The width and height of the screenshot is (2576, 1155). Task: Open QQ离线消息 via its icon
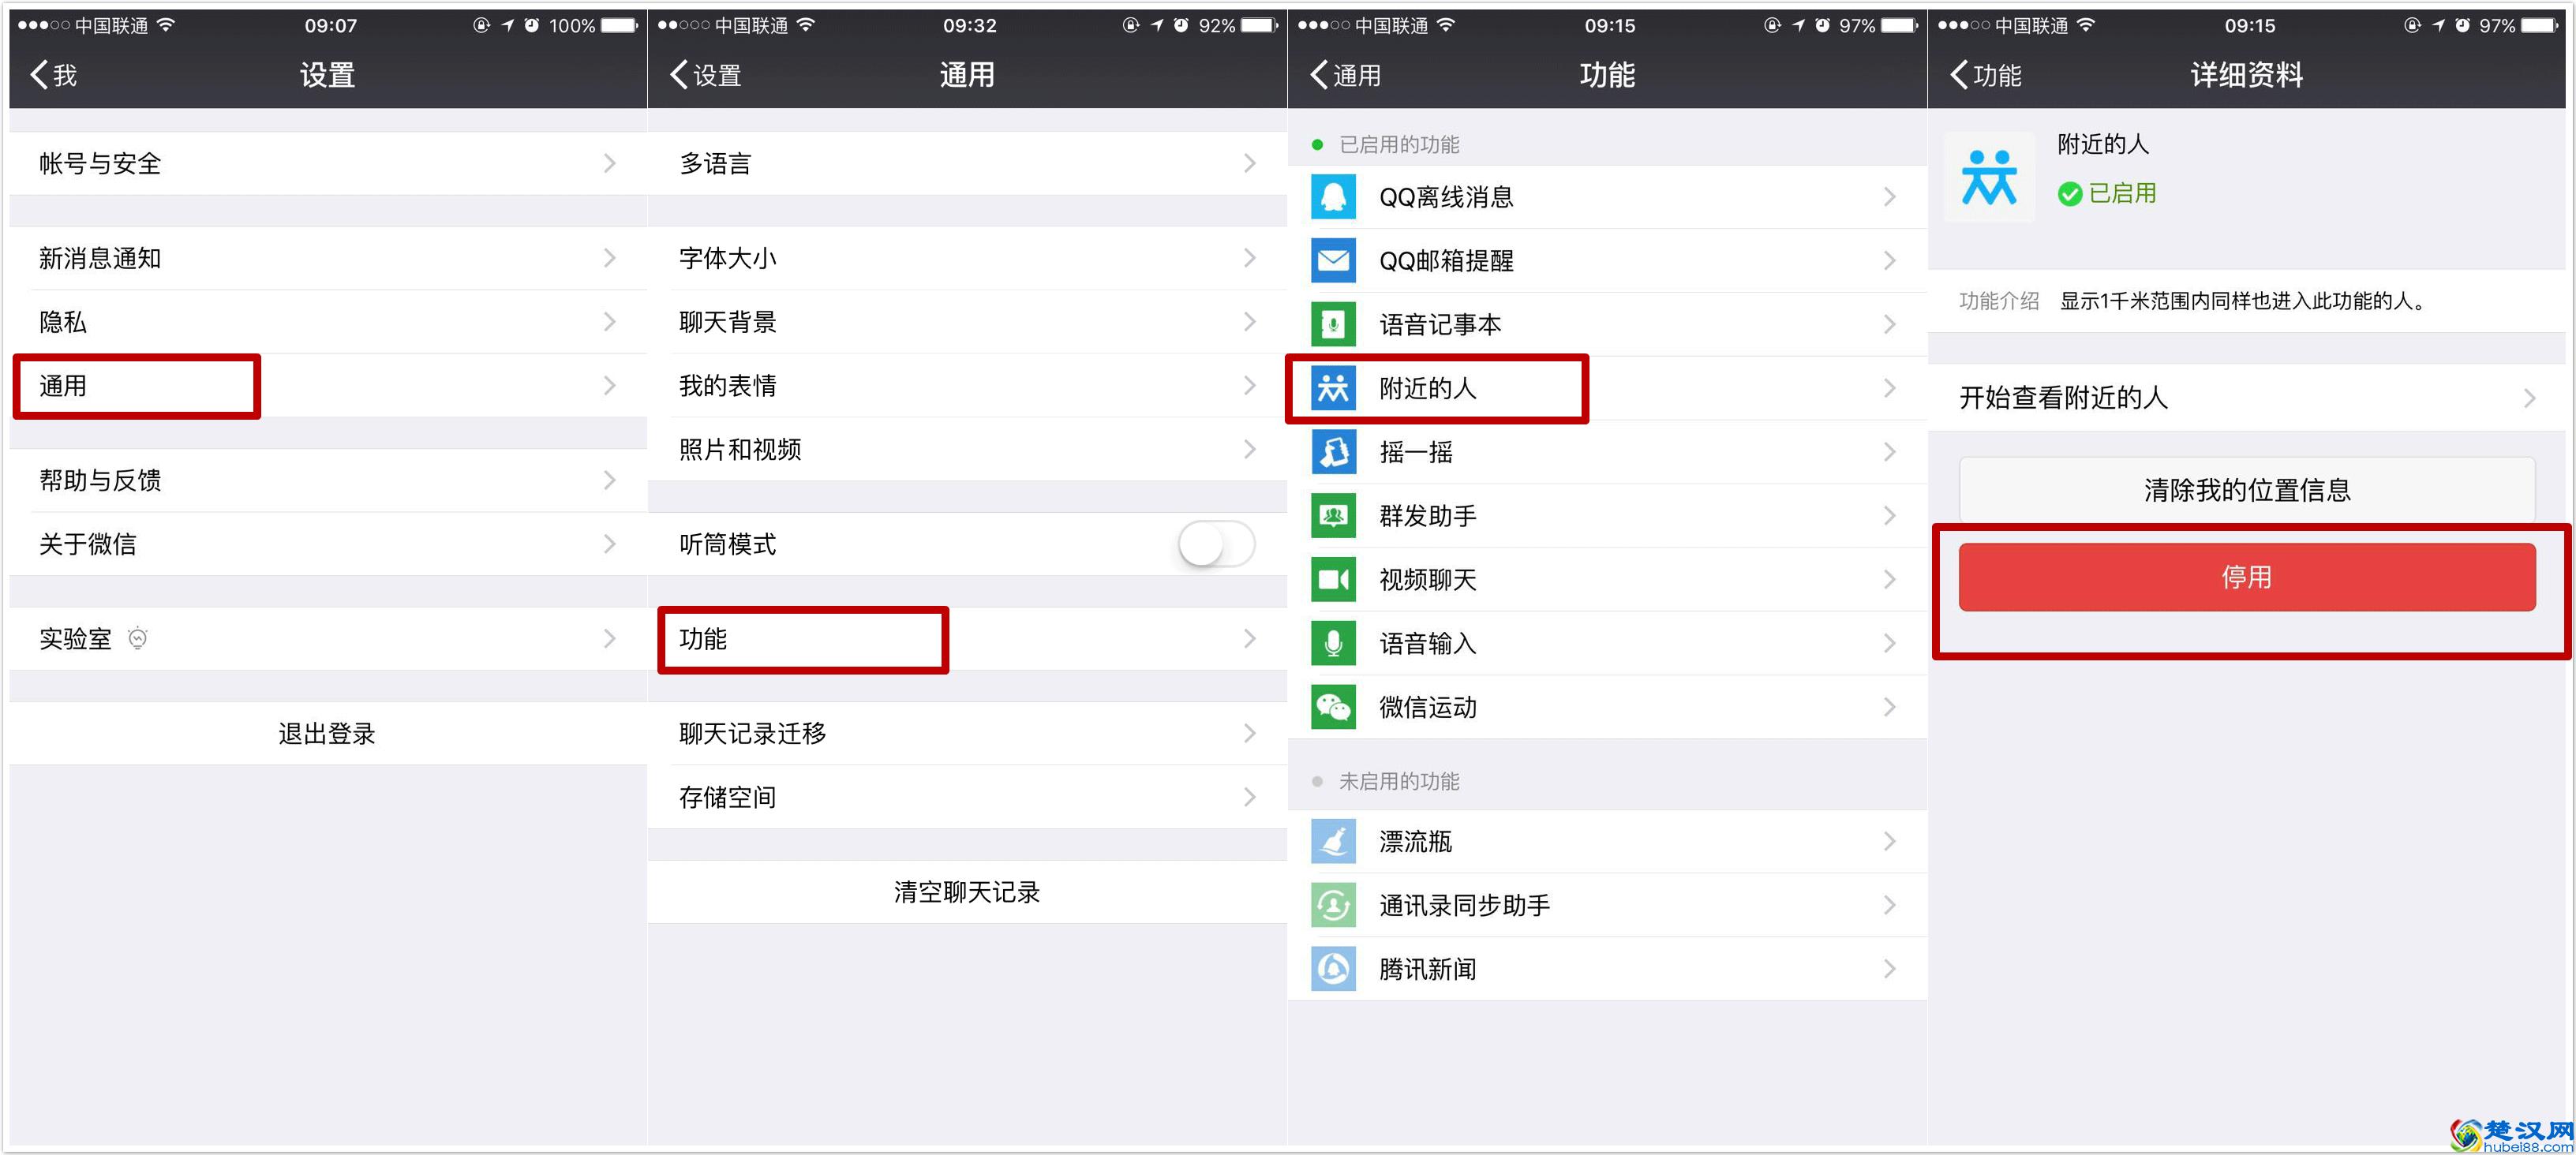pyautogui.click(x=1332, y=197)
